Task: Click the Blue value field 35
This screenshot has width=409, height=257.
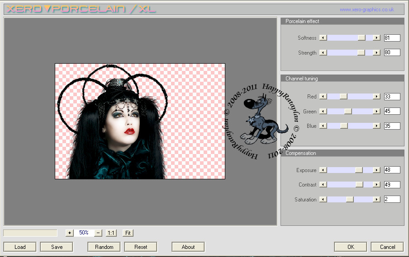Action: [392, 126]
